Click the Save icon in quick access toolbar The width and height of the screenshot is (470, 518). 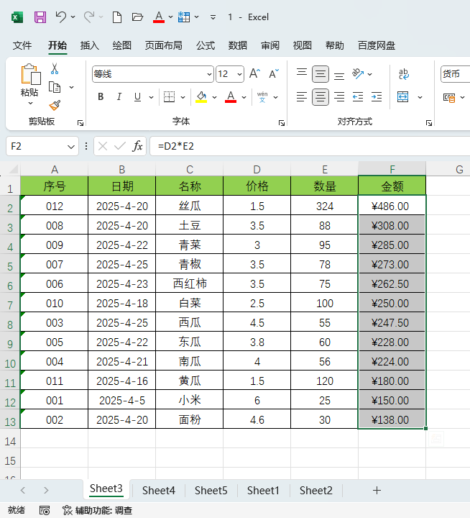click(x=40, y=17)
